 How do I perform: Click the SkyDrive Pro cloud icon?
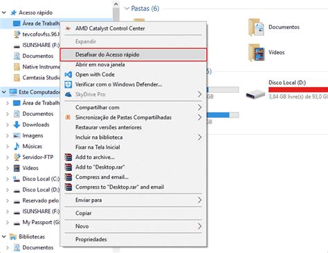pyautogui.click(x=69, y=95)
